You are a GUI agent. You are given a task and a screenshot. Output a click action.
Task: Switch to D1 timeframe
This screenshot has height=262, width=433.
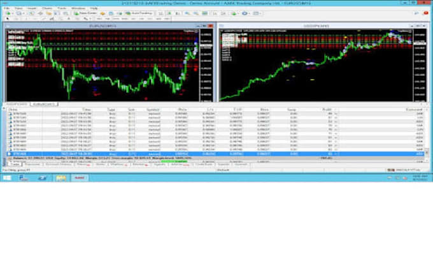[x=150, y=18]
